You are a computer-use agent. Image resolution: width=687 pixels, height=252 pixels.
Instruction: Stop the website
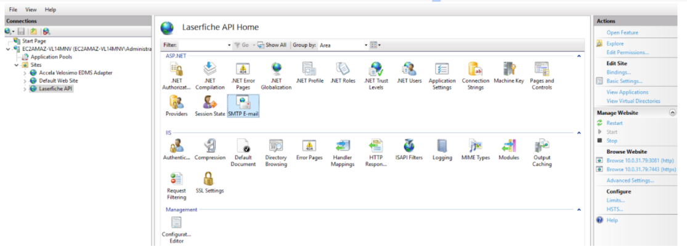point(612,141)
